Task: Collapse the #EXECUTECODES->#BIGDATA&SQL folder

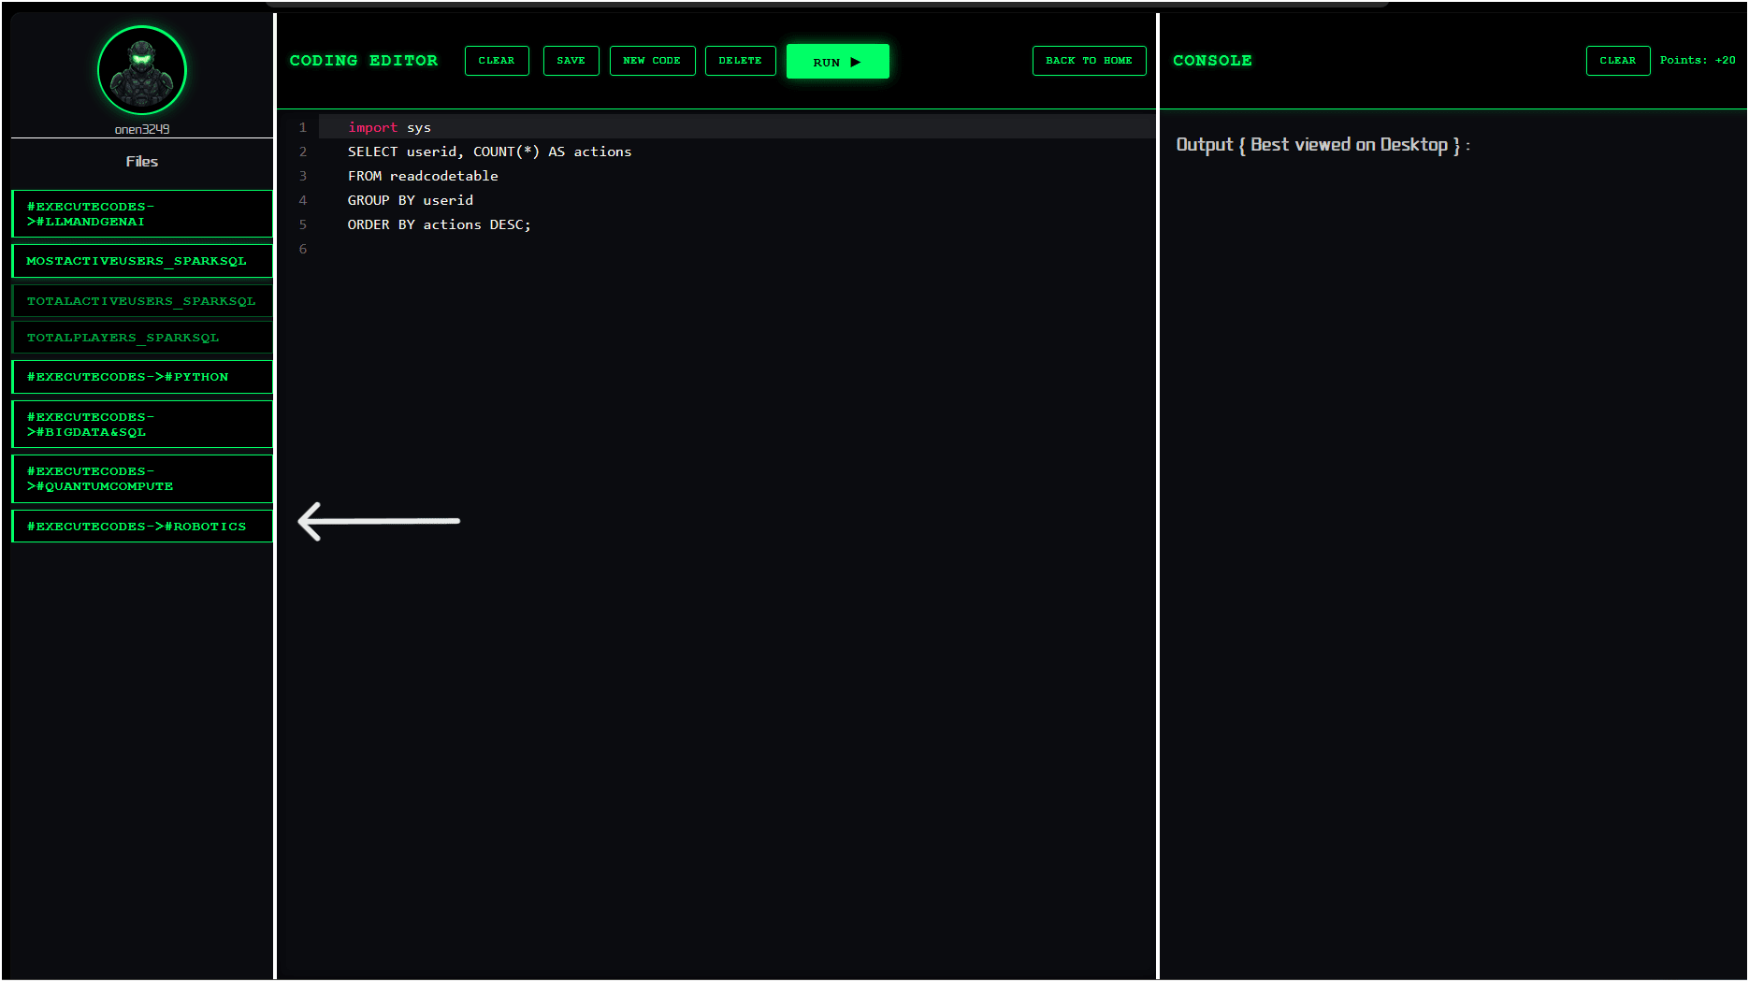Action: (x=142, y=425)
